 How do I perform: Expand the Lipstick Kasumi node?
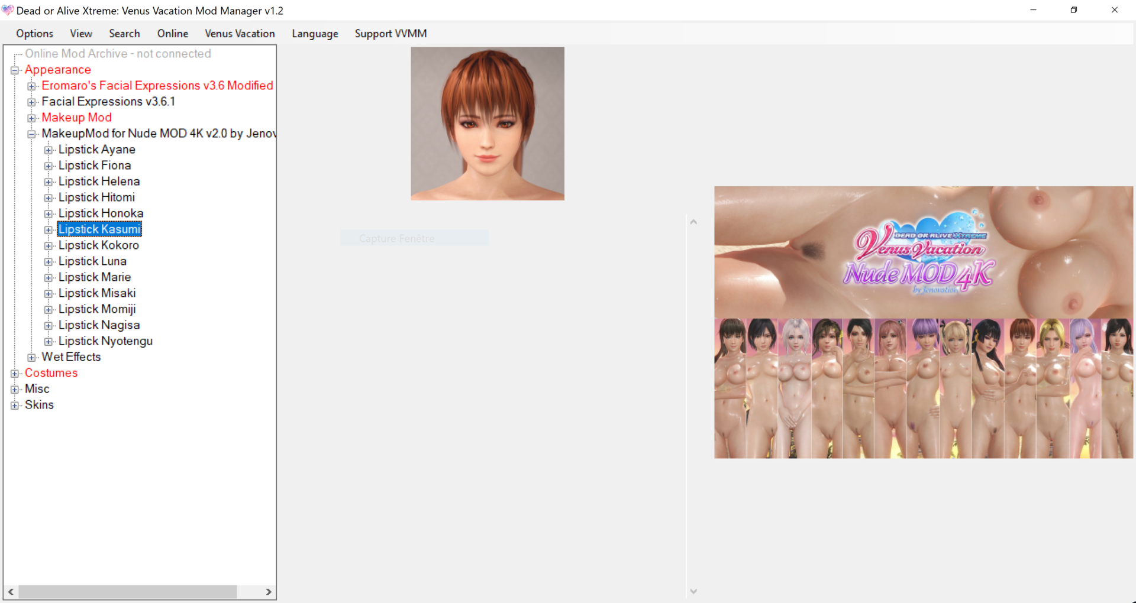coord(49,230)
